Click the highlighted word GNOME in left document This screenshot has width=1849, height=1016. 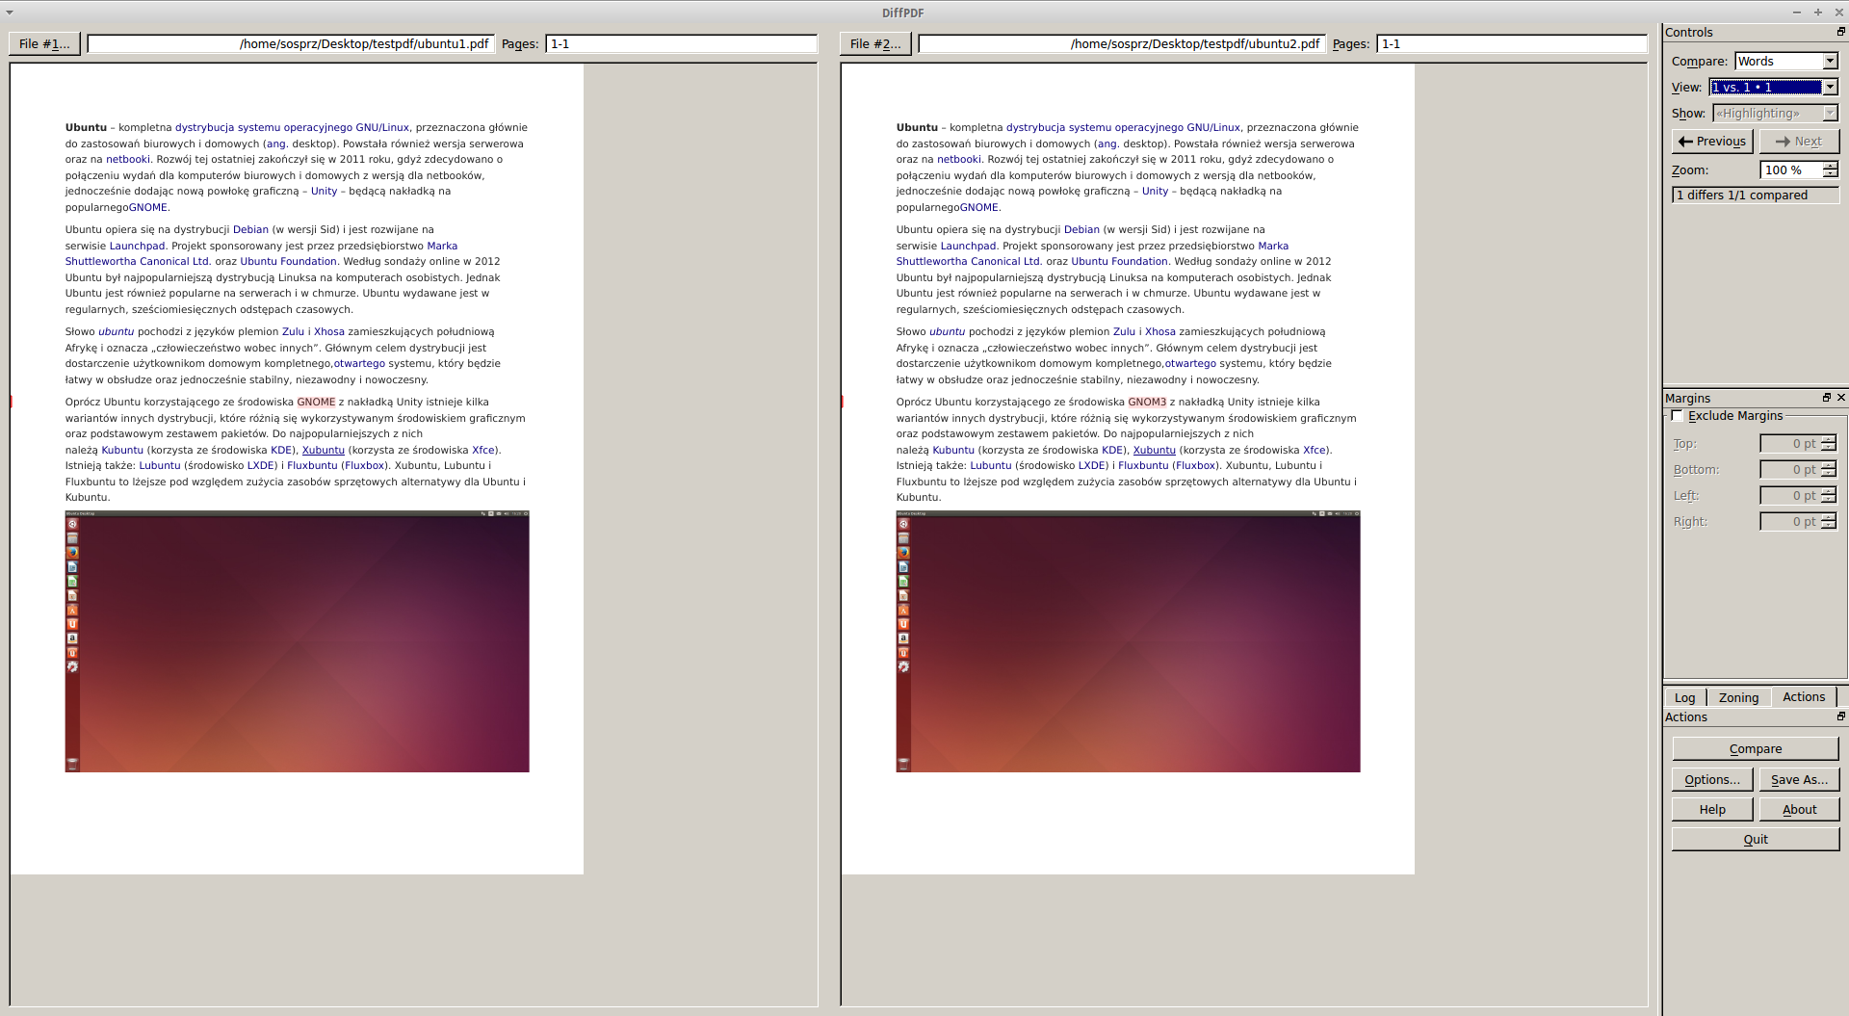pyautogui.click(x=316, y=403)
